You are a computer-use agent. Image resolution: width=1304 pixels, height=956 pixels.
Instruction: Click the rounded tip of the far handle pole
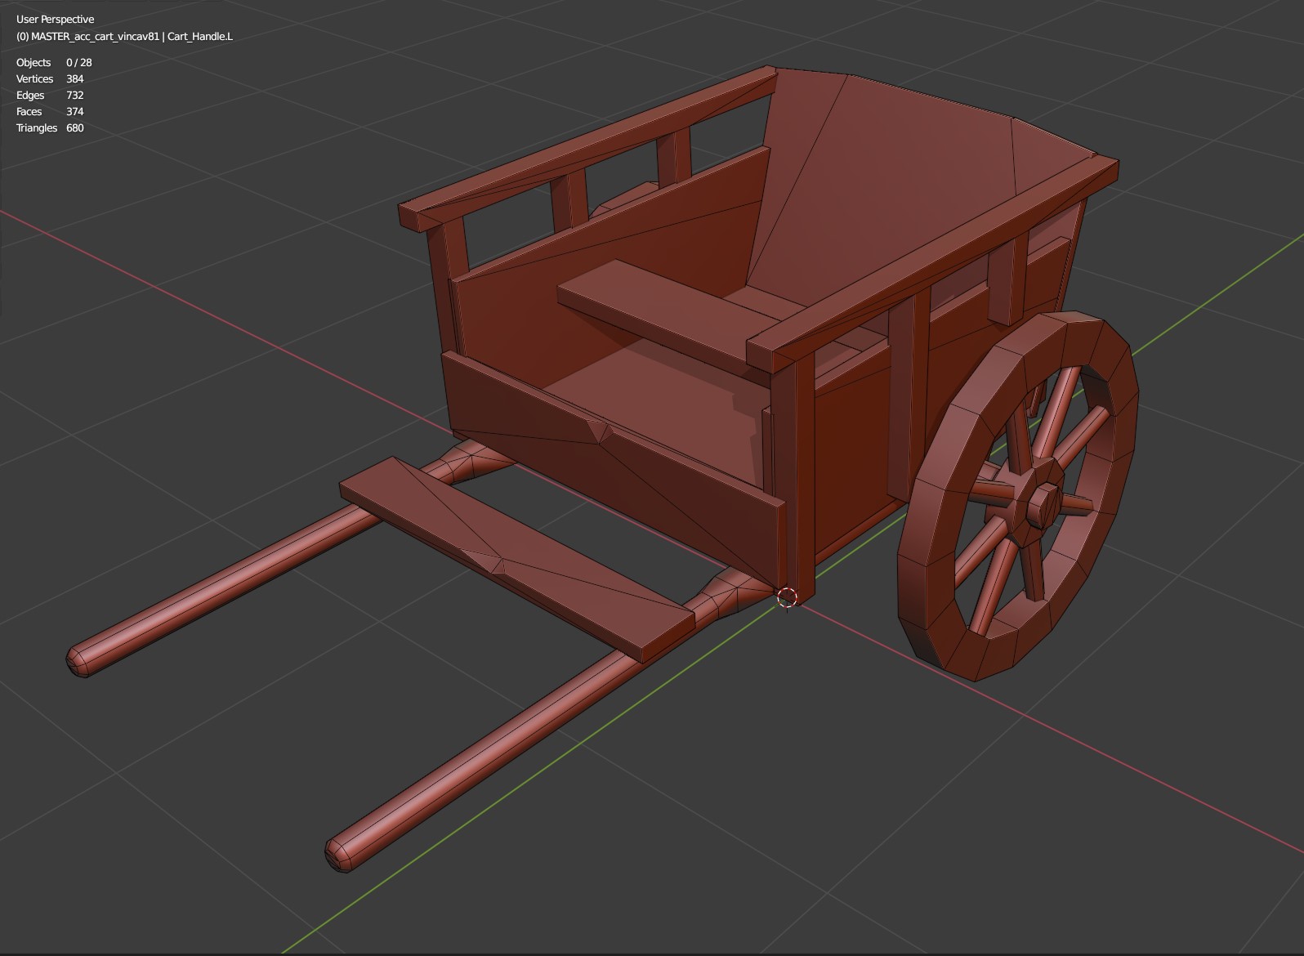[x=81, y=659]
